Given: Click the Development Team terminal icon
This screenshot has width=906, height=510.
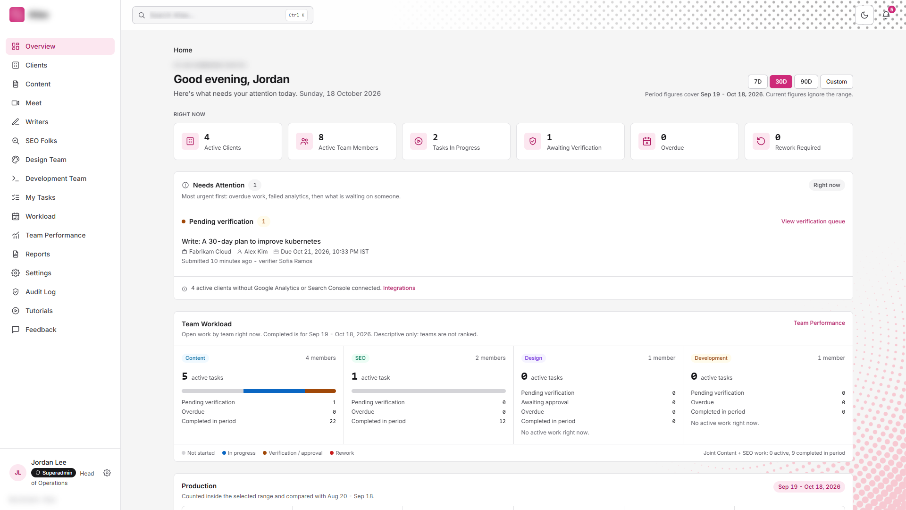Looking at the screenshot, I should [16, 178].
